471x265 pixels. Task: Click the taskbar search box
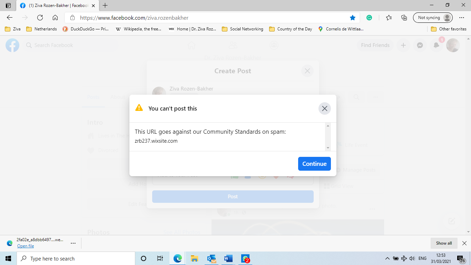(76, 258)
